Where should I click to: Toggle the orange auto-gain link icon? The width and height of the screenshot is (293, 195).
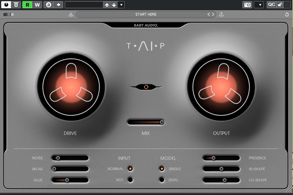[x=146, y=87]
